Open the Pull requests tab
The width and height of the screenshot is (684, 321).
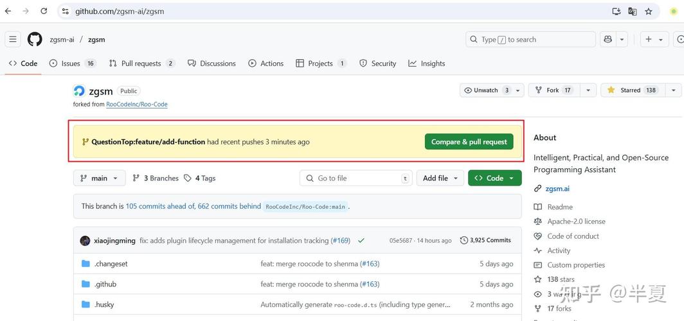pyautogui.click(x=142, y=63)
